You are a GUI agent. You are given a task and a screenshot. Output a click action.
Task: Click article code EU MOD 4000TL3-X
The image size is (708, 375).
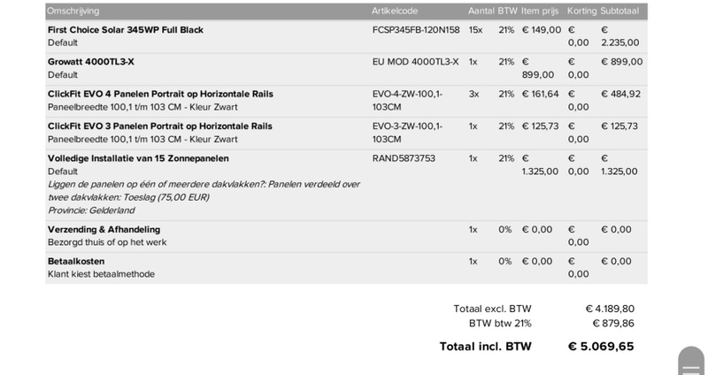click(415, 63)
